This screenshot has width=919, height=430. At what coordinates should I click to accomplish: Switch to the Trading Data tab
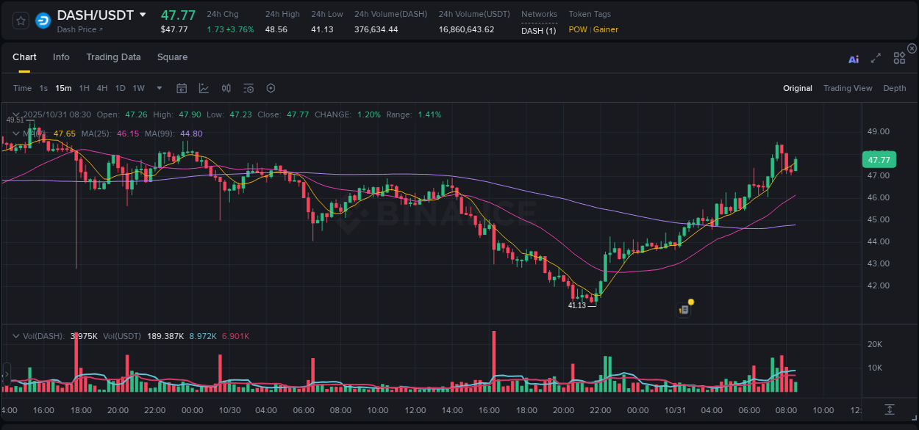[113, 57]
